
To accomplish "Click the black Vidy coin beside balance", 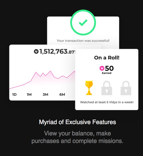I will tap(36, 51).
